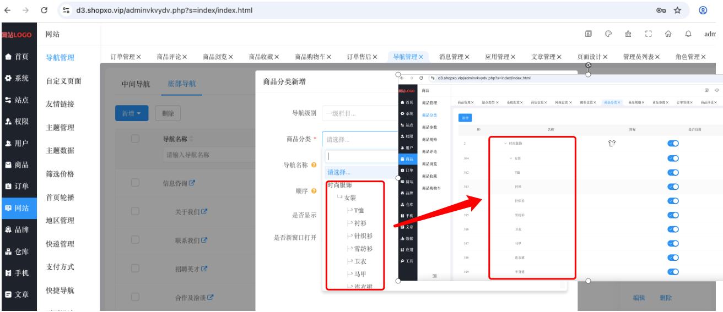This screenshot has height=312, width=723.
Task: Click the T-shirt icon in the inset 时尚服饰 row
Action: click(611, 143)
